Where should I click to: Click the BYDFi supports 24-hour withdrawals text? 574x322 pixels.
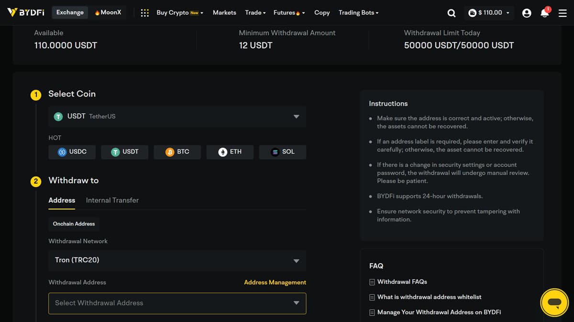[x=430, y=196]
